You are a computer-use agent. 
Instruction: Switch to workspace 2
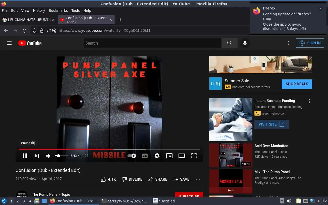pyautogui.click(x=17, y=201)
